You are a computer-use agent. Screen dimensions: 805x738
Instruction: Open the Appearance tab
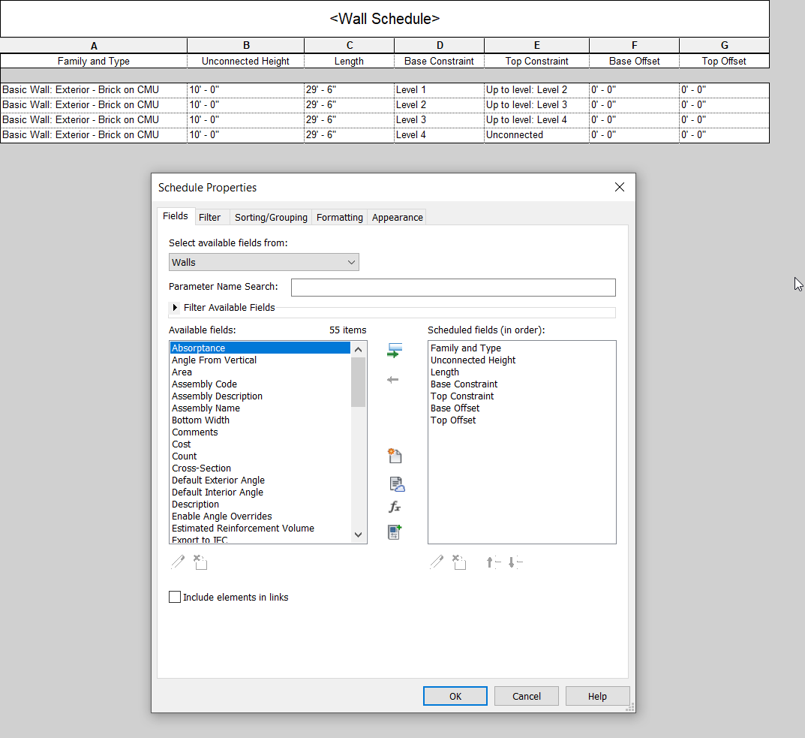[397, 217]
